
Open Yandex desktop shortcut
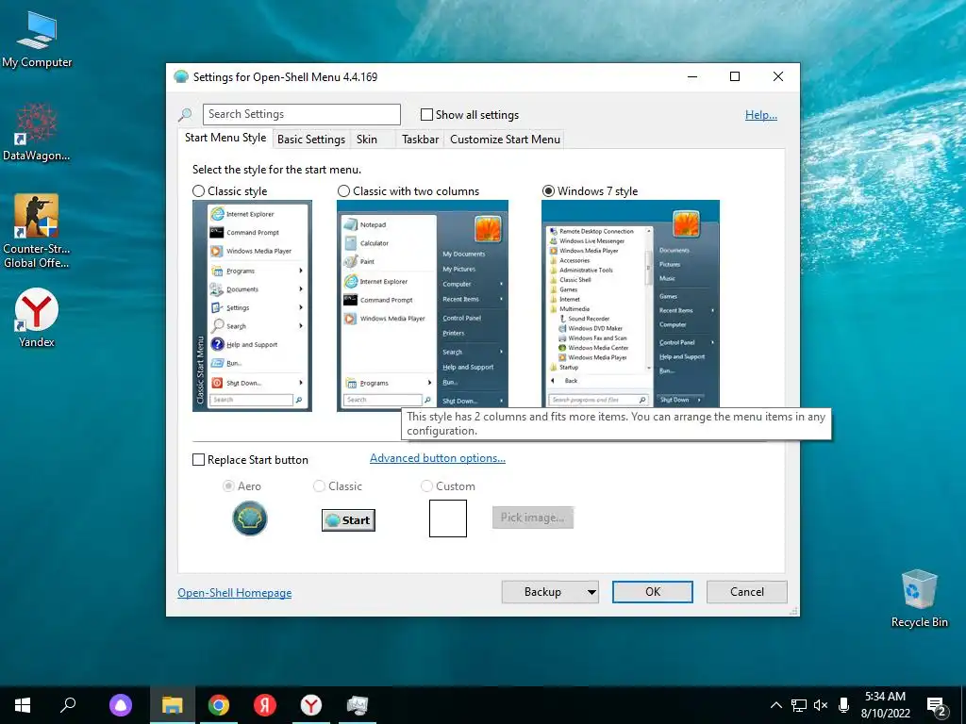pos(37,318)
